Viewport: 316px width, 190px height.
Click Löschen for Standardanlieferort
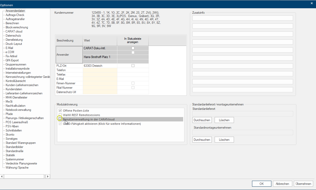[x=224, y=120]
